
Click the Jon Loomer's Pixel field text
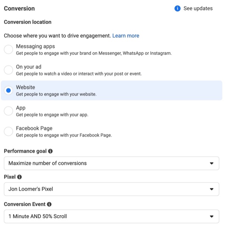[31, 189]
